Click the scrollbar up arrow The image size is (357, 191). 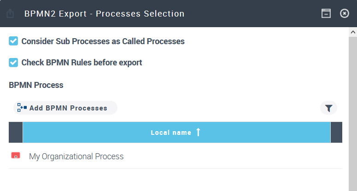coord(353,33)
